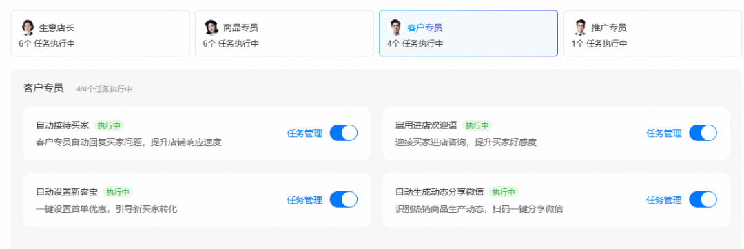Open 任务管理 for 自动接待买家

pyautogui.click(x=304, y=133)
